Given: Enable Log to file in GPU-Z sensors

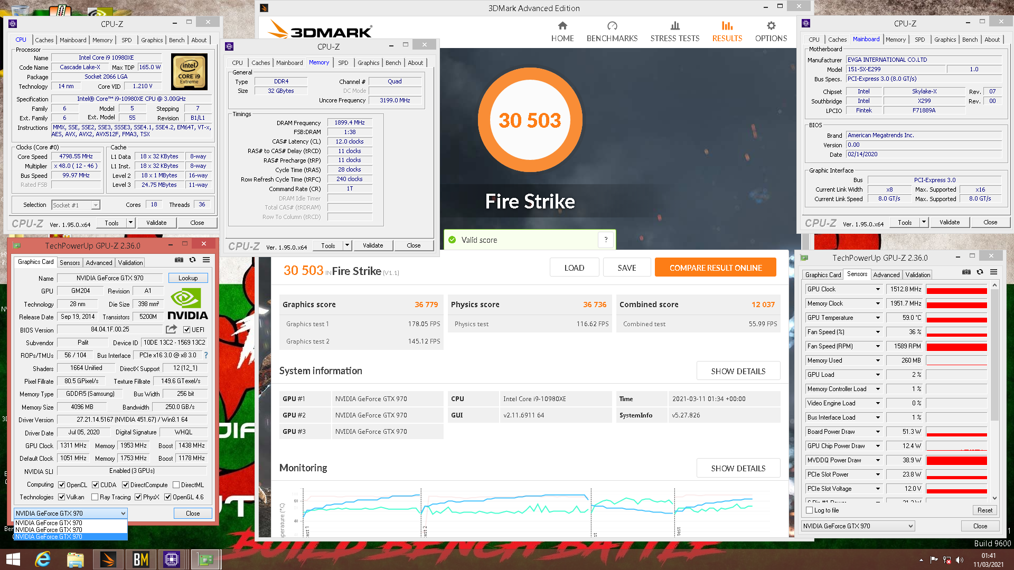Looking at the screenshot, I should [810, 510].
